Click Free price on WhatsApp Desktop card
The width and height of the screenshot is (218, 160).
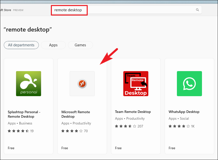coord(172,148)
